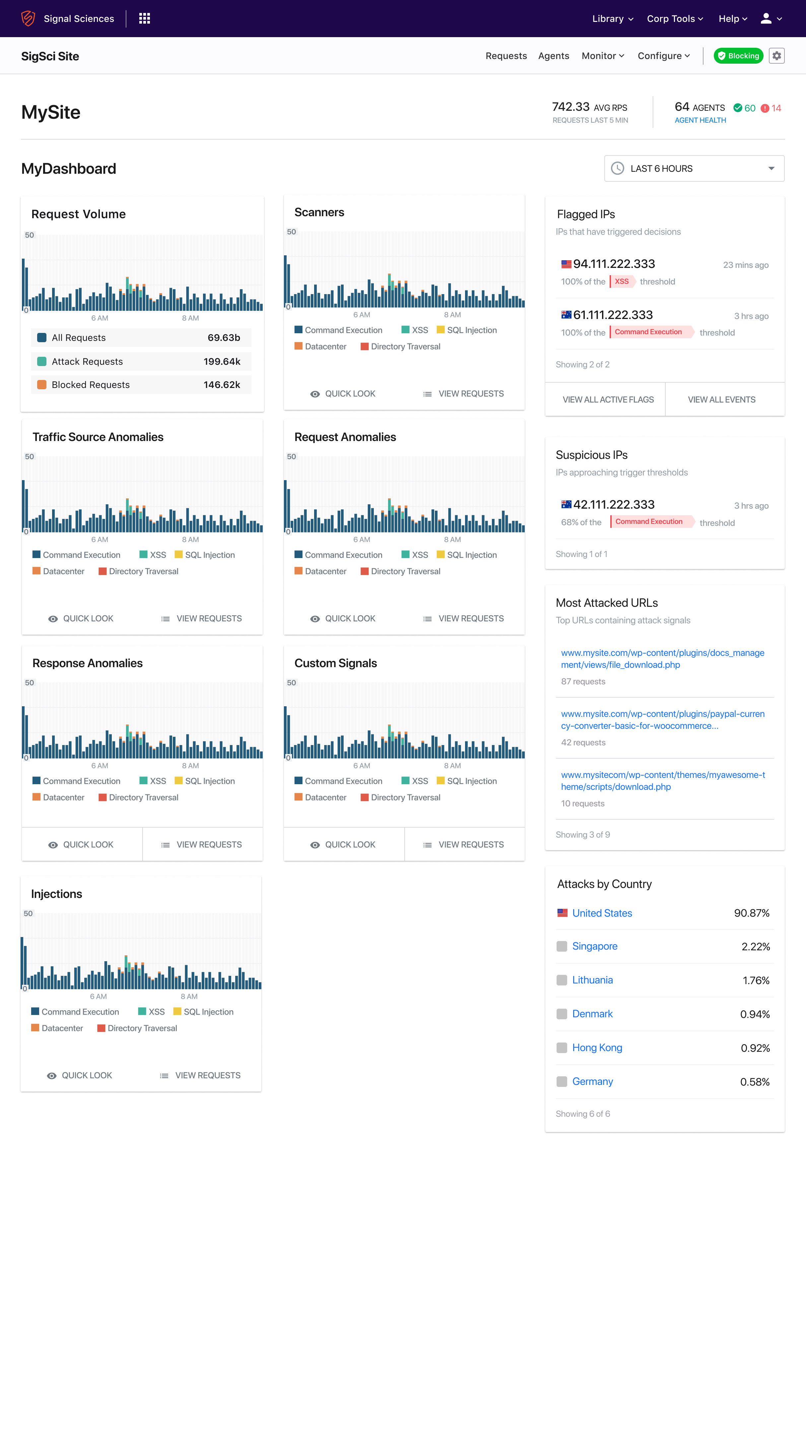The height and width of the screenshot is (1449, 806).
Task: Click the site settings gear icon
Action: [x=777, y=56]
